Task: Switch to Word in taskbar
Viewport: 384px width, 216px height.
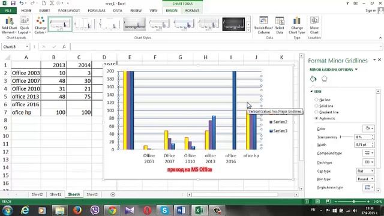Action: [181, 211]
